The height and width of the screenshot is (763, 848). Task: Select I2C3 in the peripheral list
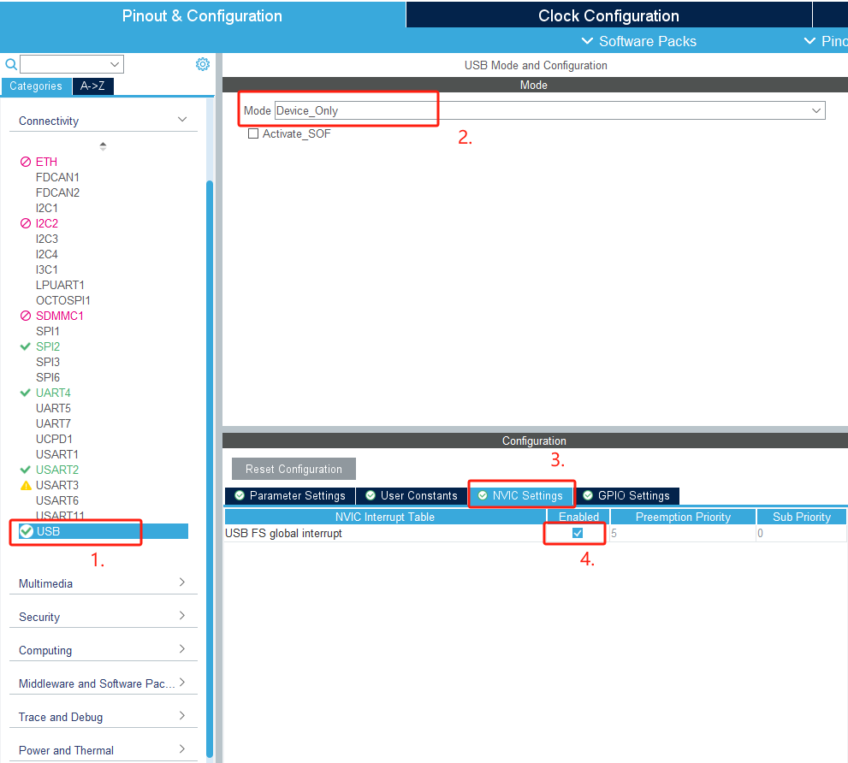(x=46, y=239)
